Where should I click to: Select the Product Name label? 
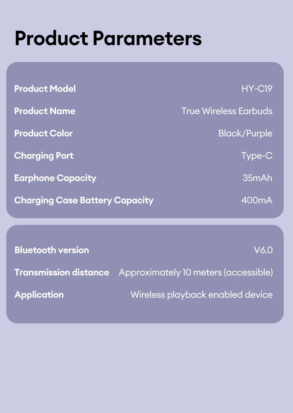click(x=45, y=111)
